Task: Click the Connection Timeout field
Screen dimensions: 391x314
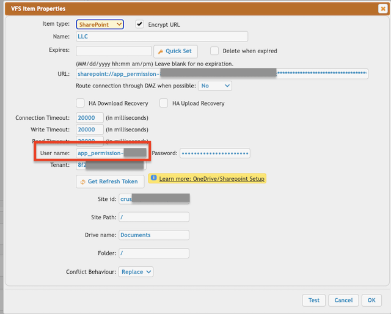Action: click(90, 118)
